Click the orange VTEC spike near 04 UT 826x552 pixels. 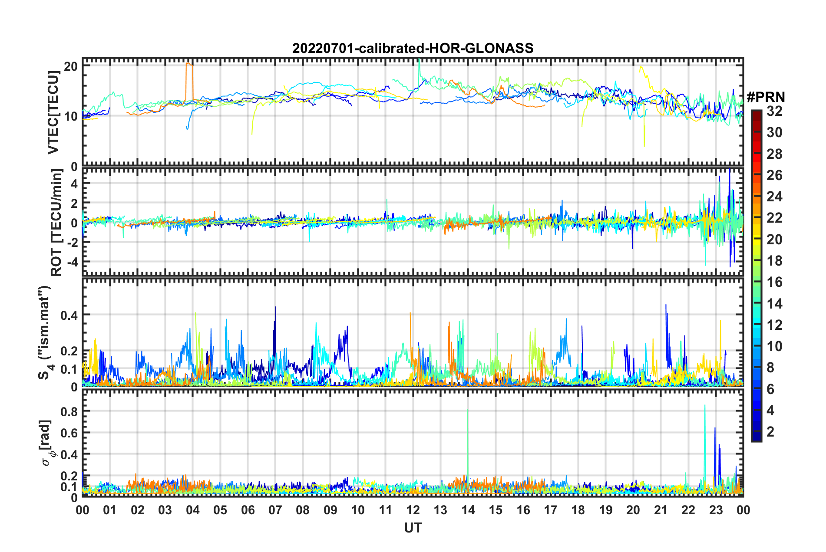click(189, 82)
